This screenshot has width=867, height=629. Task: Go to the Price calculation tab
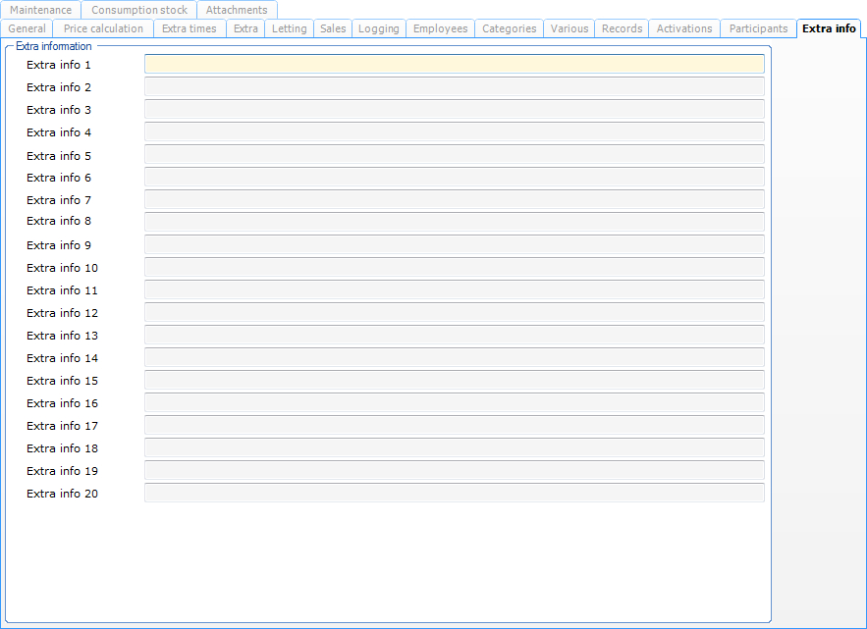click(103, 28)
